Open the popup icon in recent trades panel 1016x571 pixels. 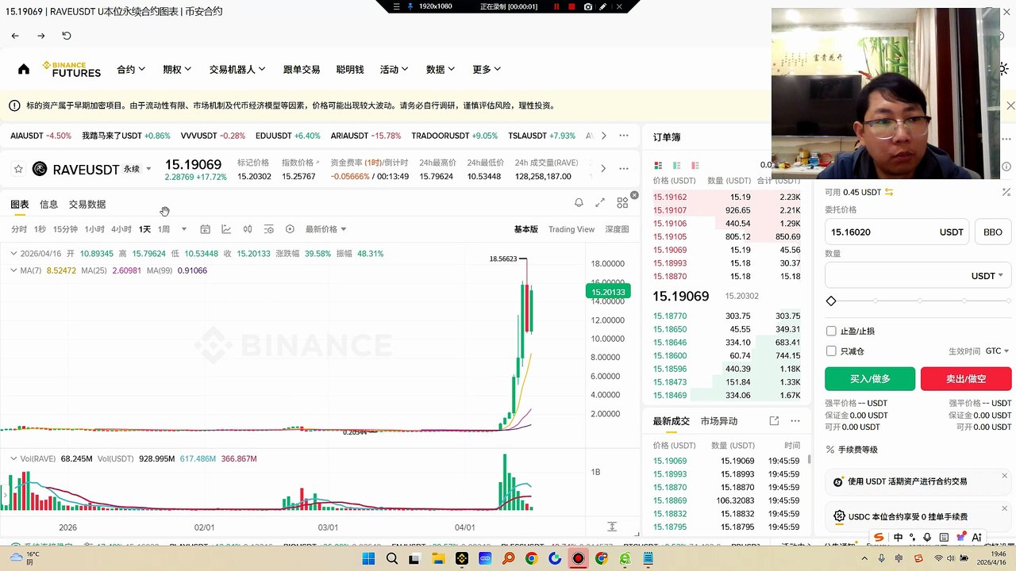tap(774, 421)
